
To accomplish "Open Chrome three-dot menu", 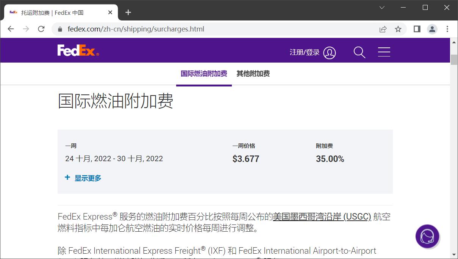I will [x=447, y=29].
